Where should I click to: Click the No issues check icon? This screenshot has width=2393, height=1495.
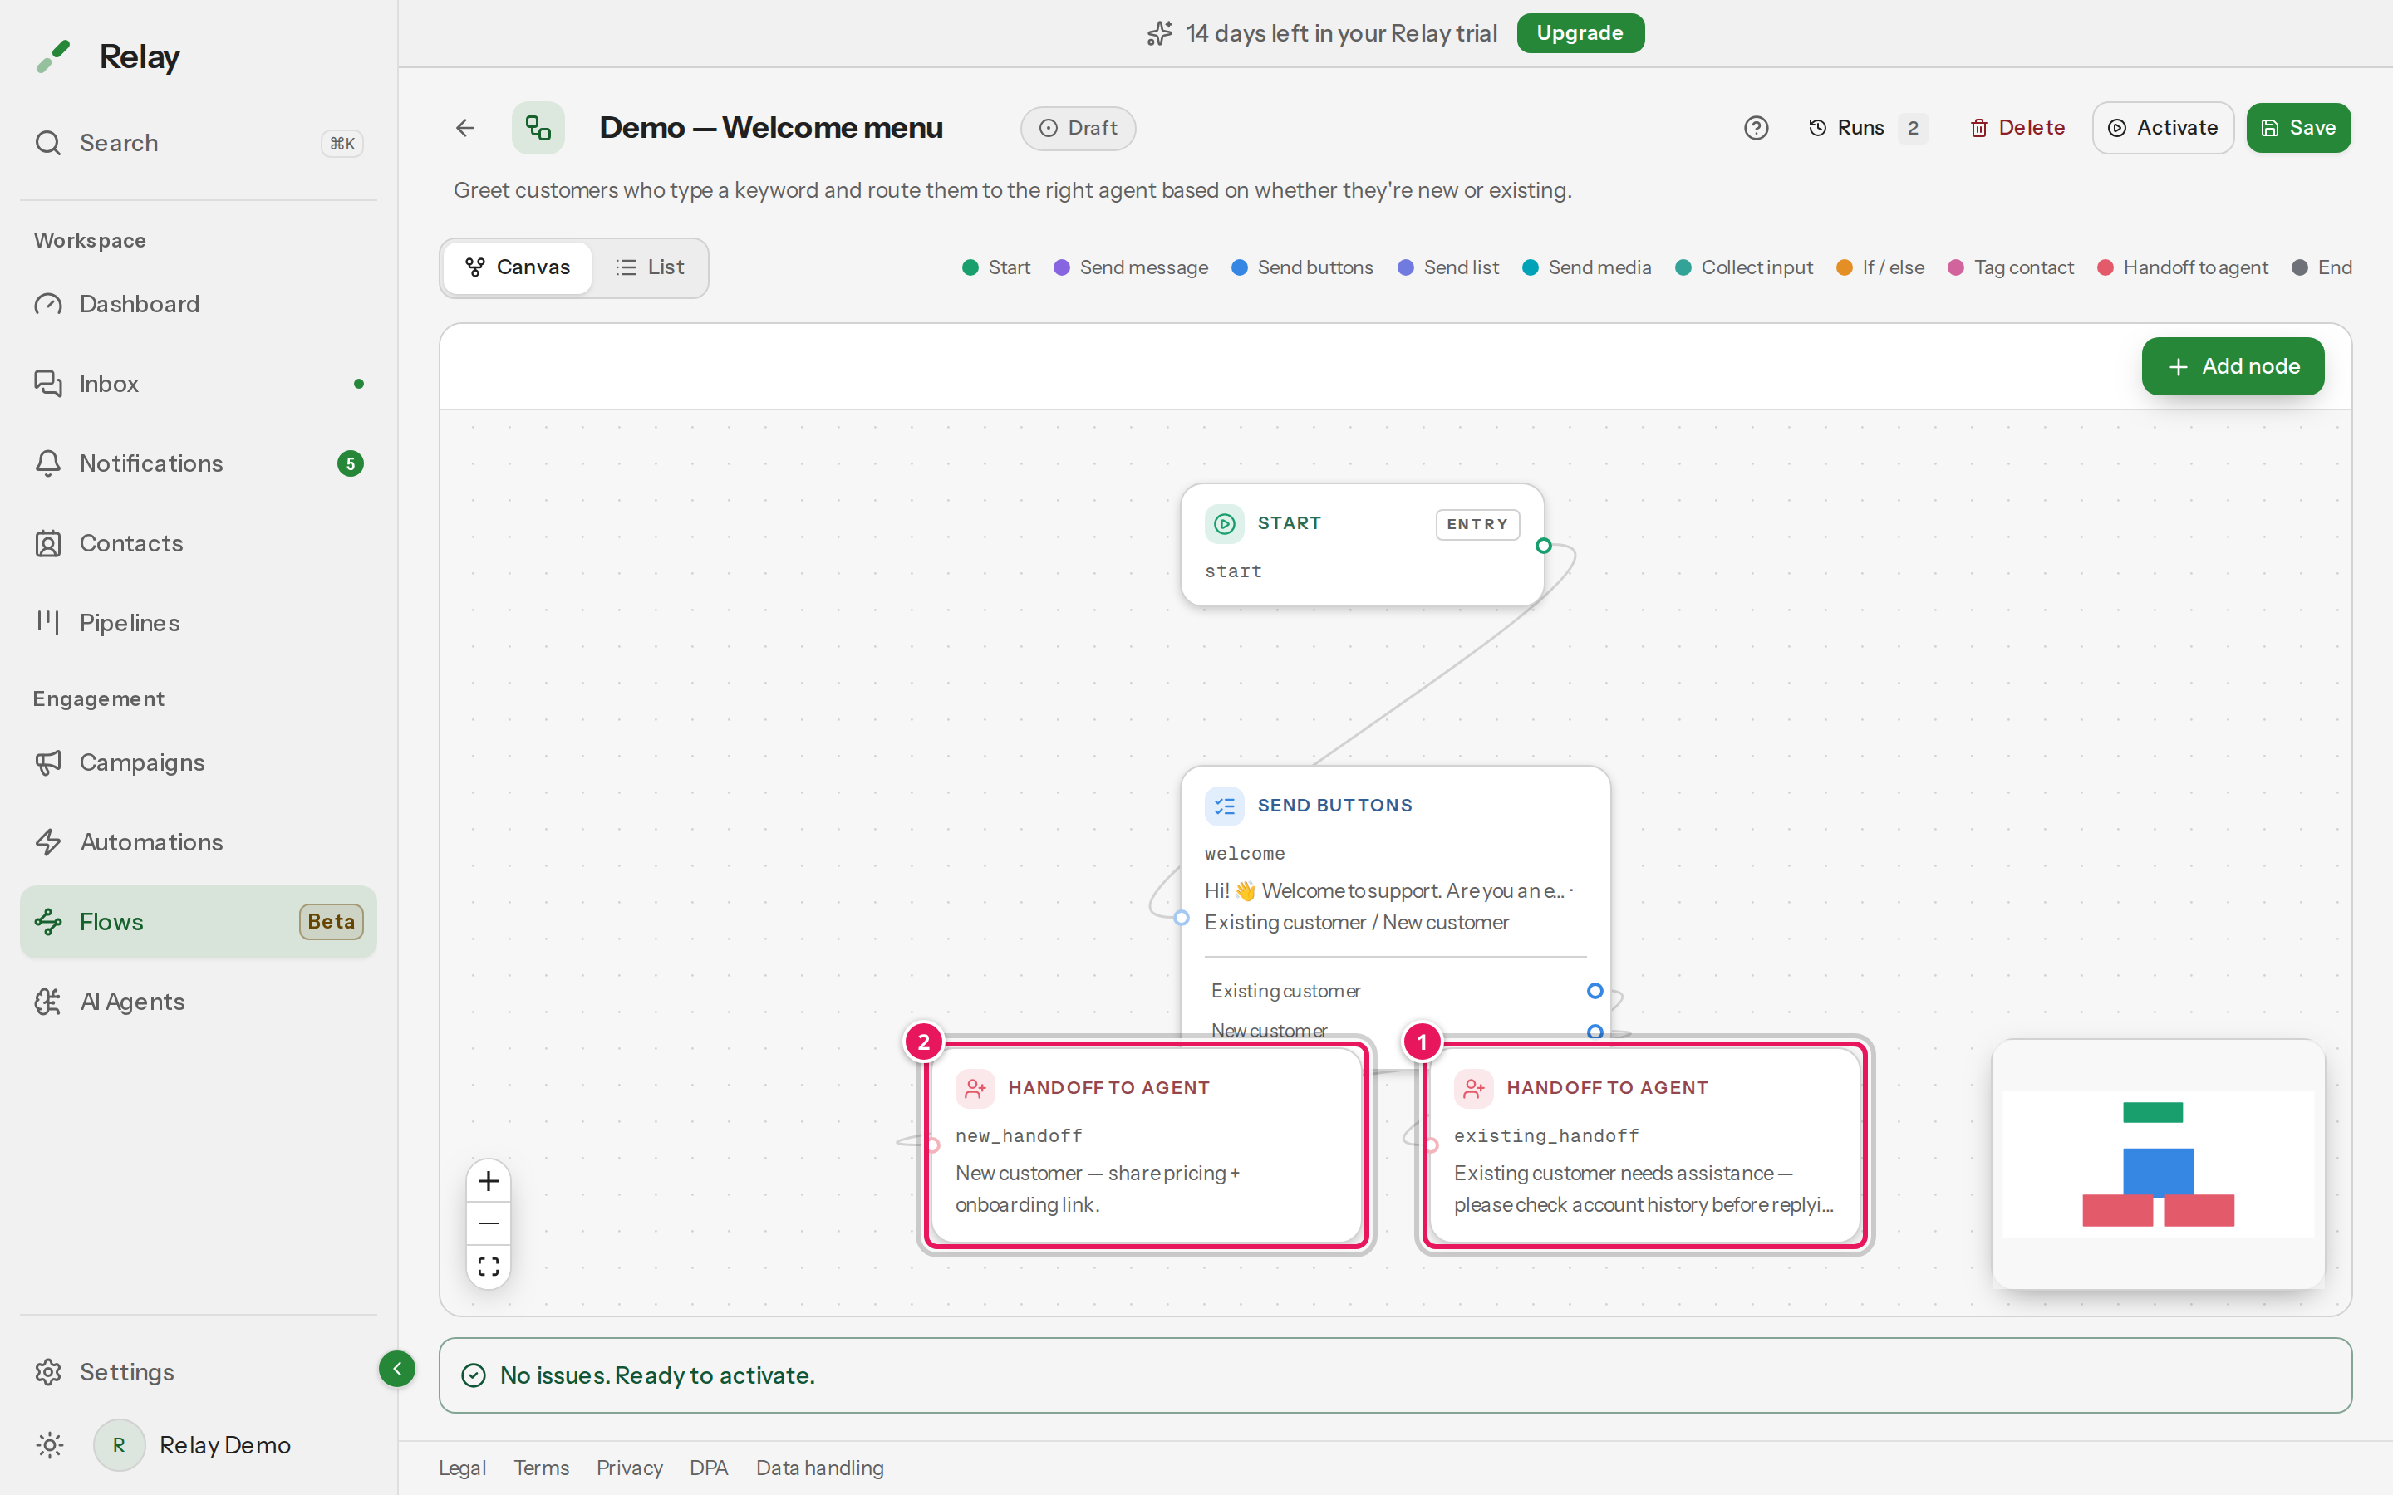pos(474,1375)
